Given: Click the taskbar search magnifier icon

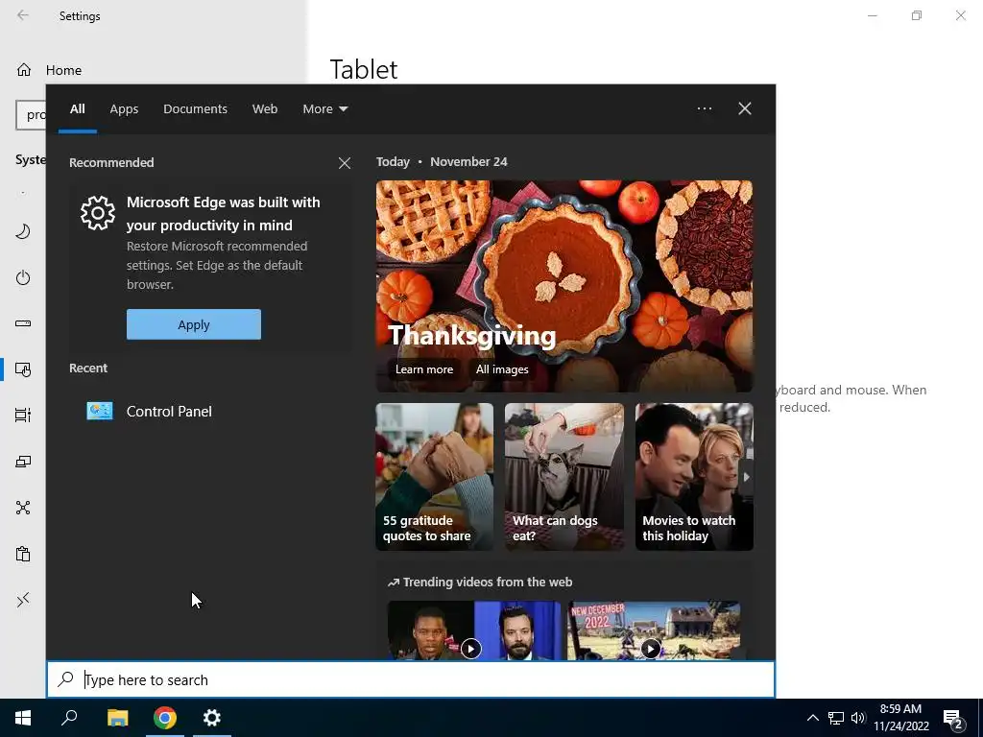Looking at the screenshot, I should (69, 718).
